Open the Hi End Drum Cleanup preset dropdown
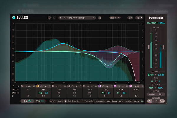Viewport: 177px width, 118px height. pyautogui.click(x=77, y=18)
